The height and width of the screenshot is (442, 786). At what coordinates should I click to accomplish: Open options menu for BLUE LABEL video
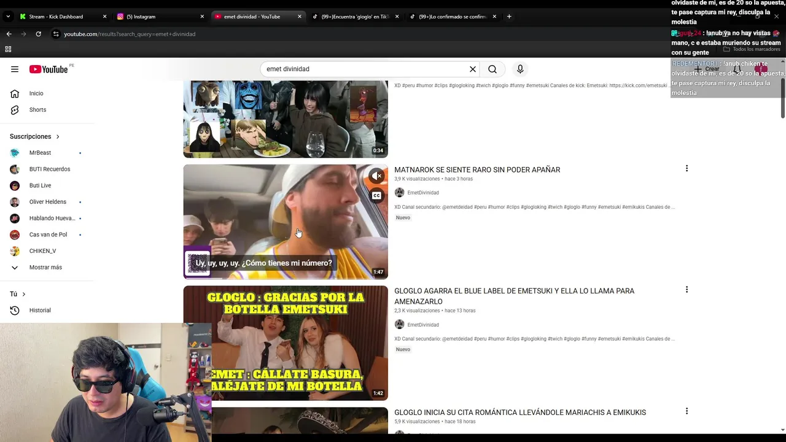pyautogui.click(x=687, y=289)
